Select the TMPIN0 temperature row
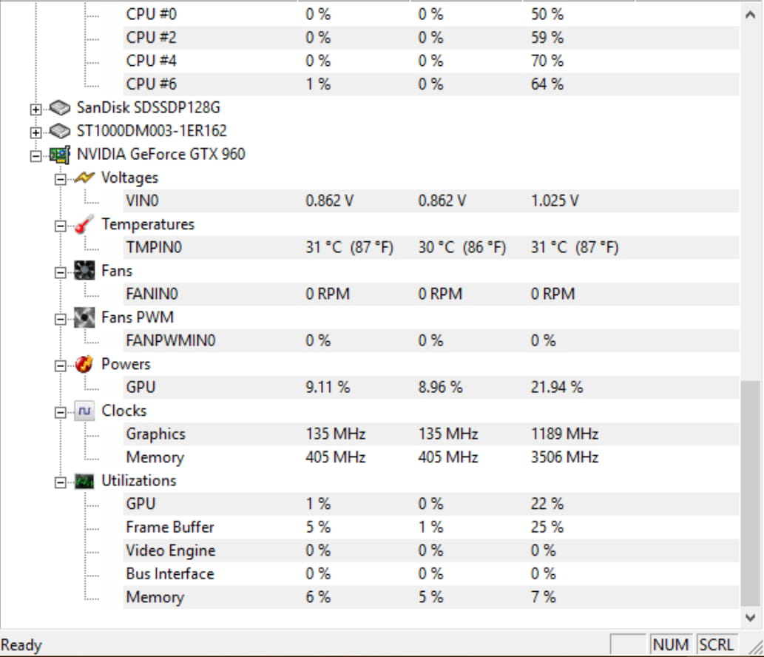The height and width of the screenshot is (657, 764). click(x=431, y=247)
